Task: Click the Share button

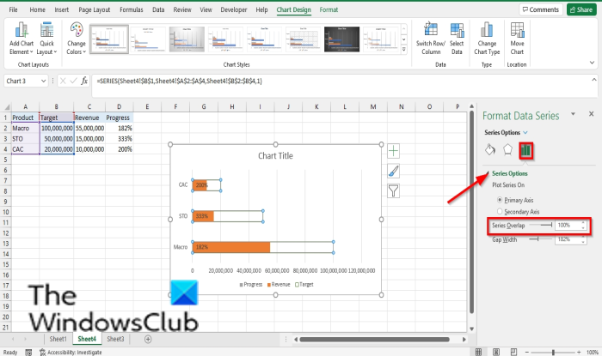Action: click(x=581, y=9)
